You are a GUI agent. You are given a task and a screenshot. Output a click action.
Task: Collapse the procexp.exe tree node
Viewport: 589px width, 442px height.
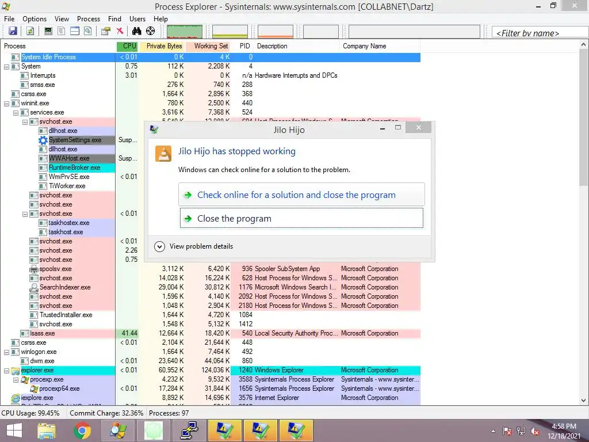(x=16, y=380)
